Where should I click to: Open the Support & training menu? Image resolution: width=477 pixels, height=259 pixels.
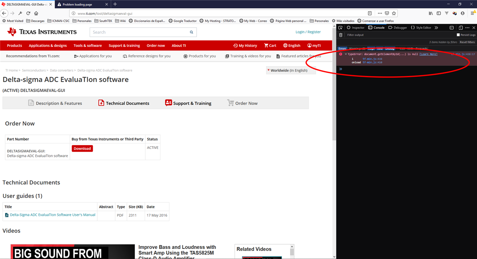(124, 45)
